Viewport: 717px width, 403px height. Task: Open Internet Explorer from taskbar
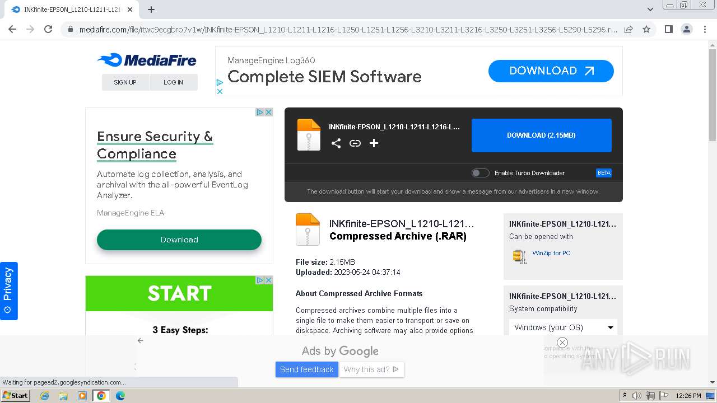(44, 396)
